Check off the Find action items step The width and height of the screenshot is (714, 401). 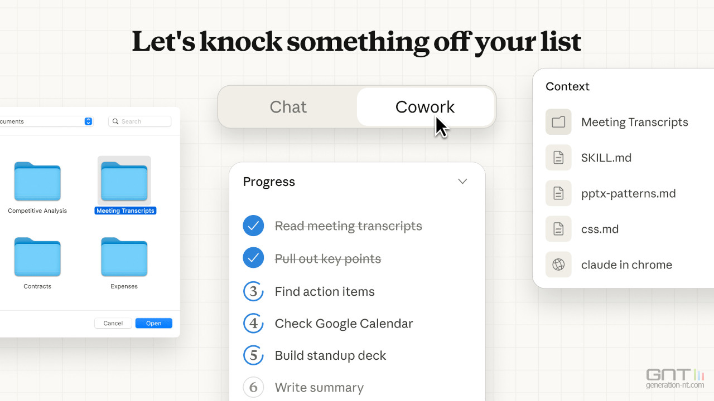[254, 291]
